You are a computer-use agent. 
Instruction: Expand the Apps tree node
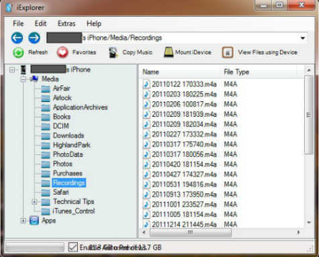pyautogui.click(x=24, y=221)
